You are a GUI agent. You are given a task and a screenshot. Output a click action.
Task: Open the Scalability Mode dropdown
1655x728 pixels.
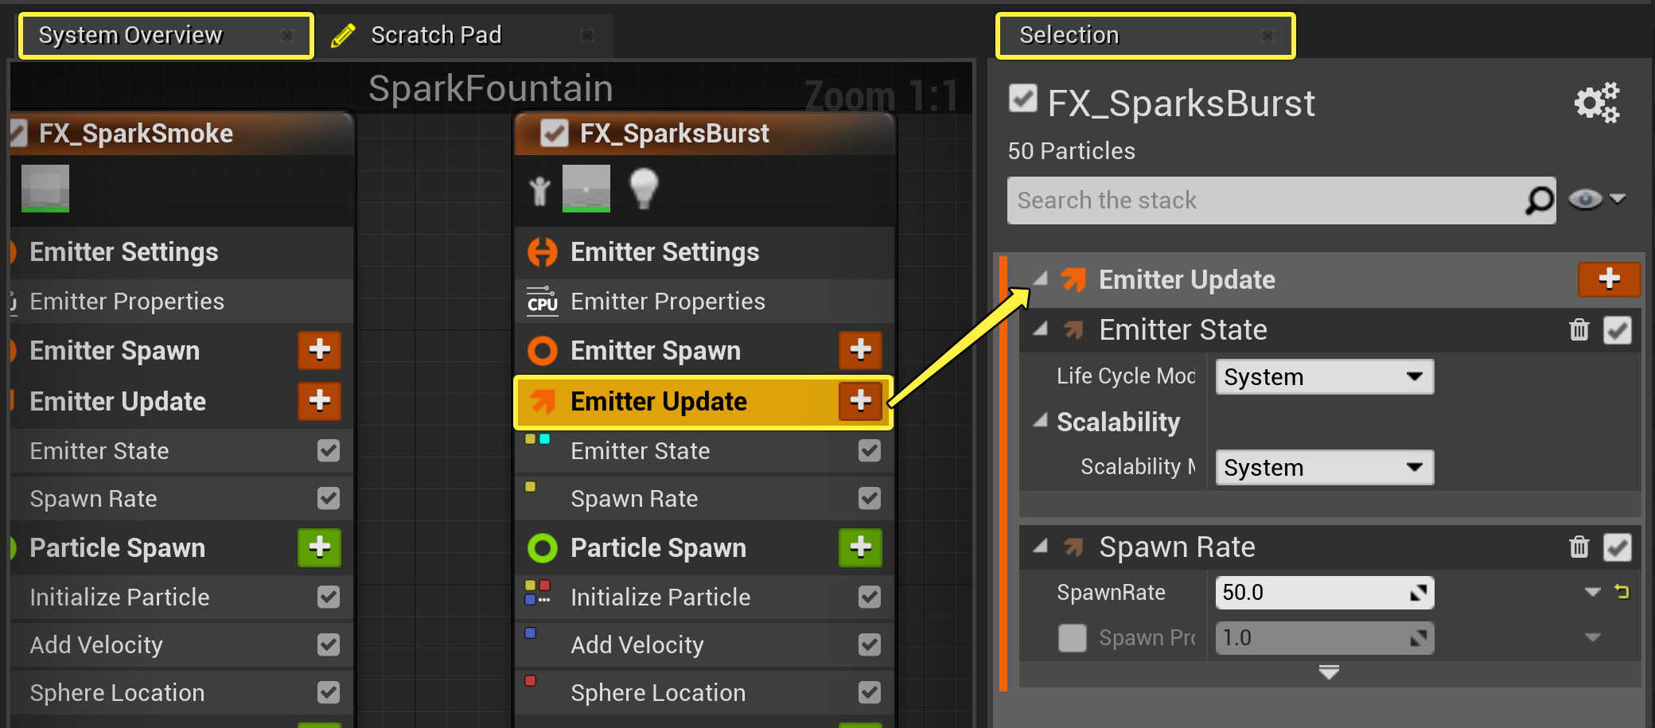coord(1324,467)
